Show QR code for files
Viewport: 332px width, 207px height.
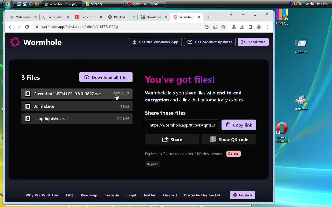click(x=229, y=139)
